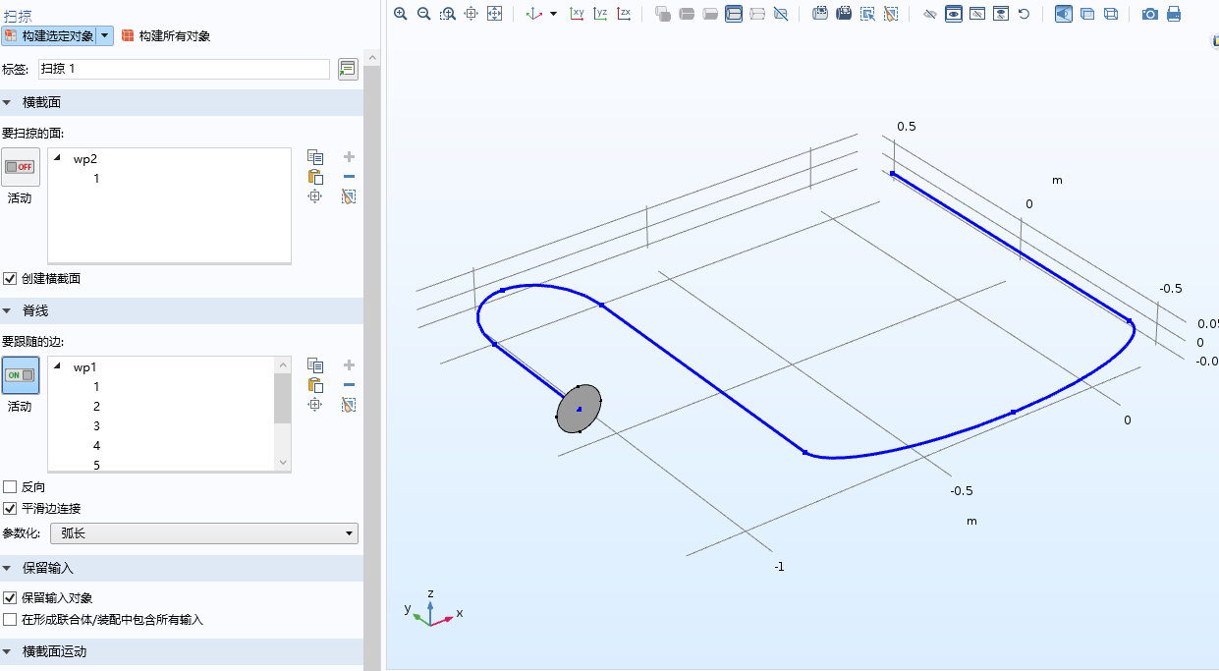Add selection to faces-to-sweep list with plus
This screenshot has width=1219, height=671.
[x=349, y=157]
